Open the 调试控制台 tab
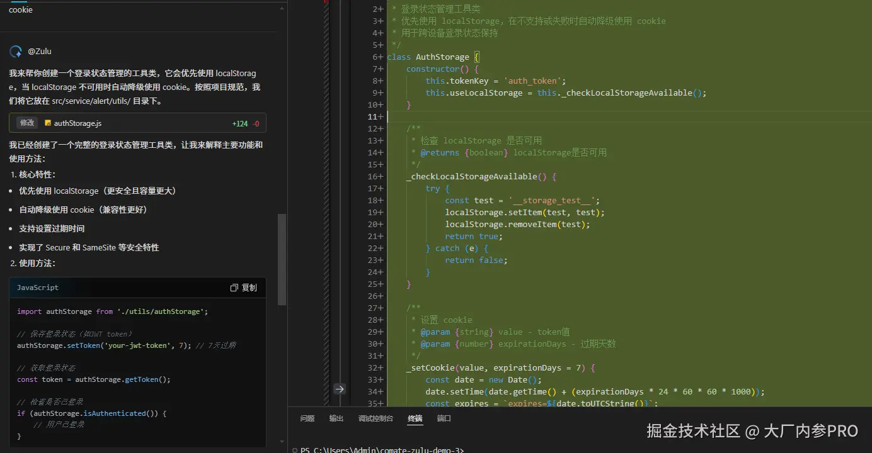872x453 pixels. point(376,418)
